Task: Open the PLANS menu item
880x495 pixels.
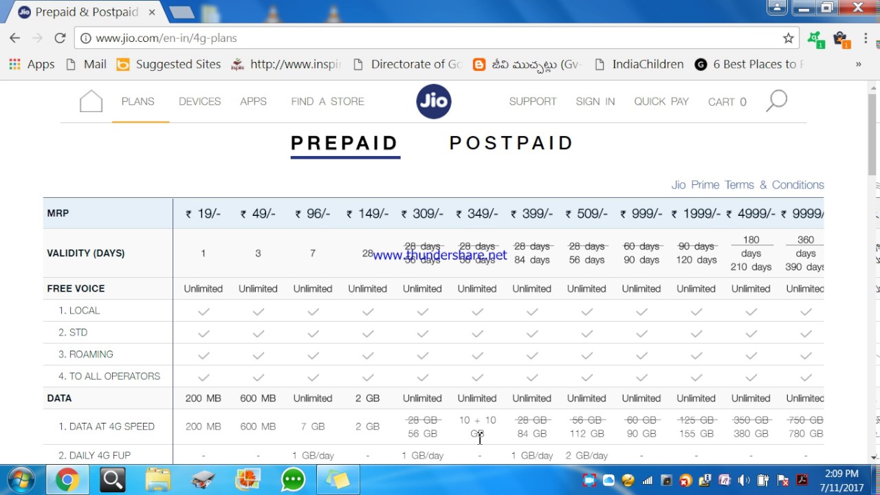Action: pos(138,101)
